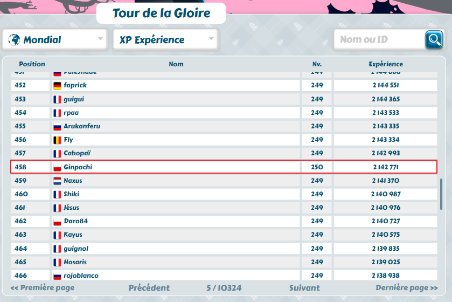Click the German flag next to faprick
This screenshot has width=452, height=302.
click(x=57, y=86)
